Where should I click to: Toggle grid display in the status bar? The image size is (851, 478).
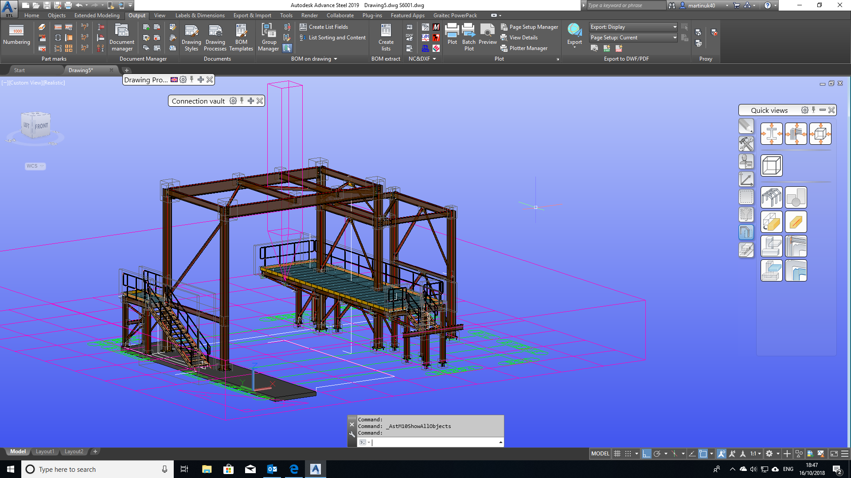tap(617, 453)
